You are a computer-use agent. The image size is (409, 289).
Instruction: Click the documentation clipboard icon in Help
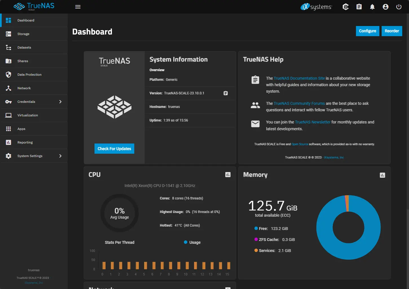click(255, 80)
